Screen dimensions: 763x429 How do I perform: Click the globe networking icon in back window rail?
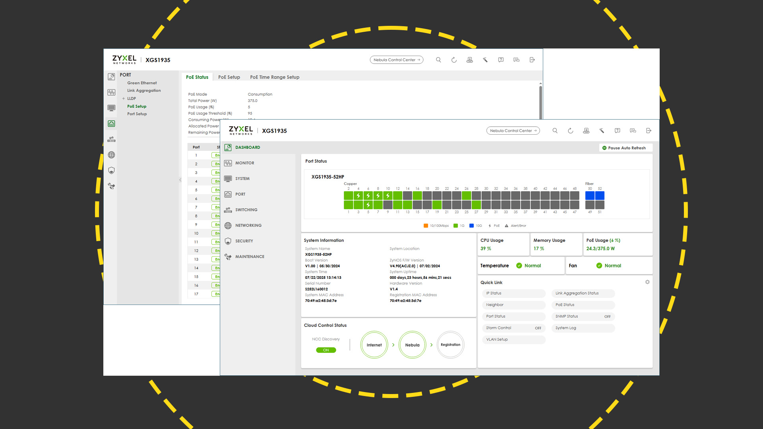[111, 155]
